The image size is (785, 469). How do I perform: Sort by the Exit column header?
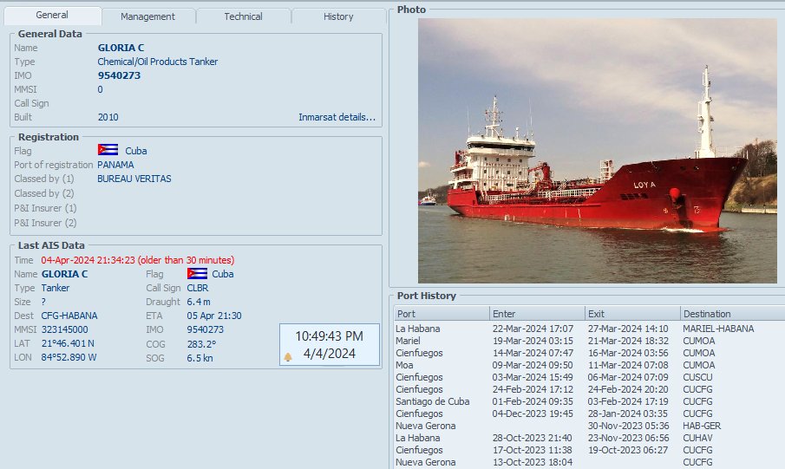(x=633, y=314)
